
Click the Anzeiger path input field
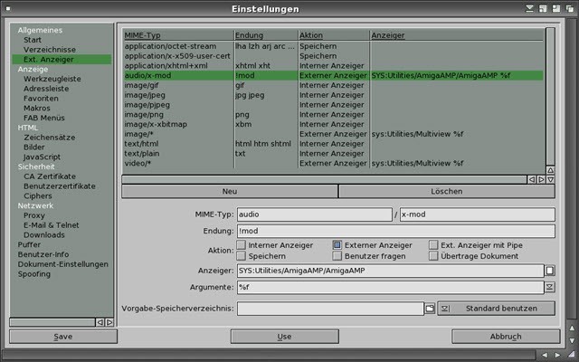(x=390, y=271)
